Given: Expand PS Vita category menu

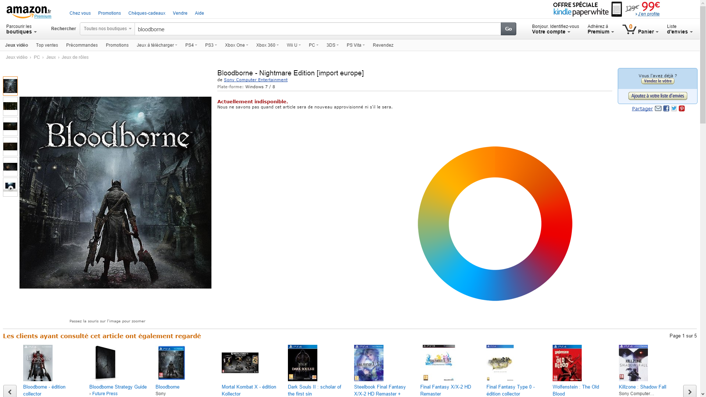Looking at the screenshot, I should coord(356,45).
